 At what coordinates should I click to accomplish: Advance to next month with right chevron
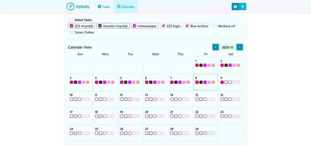tap(240, 47)
